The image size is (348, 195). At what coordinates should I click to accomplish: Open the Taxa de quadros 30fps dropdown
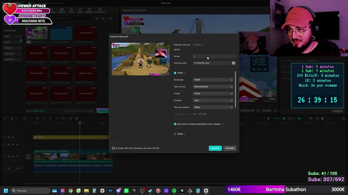pos(213,107)
